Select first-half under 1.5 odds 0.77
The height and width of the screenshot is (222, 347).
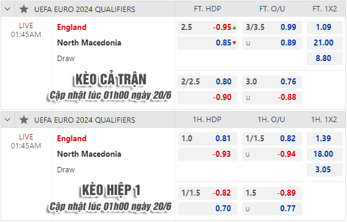[x=272, y=209]
